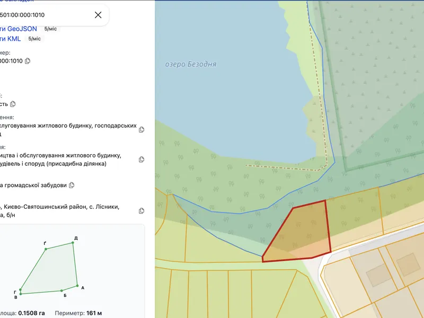Screen dimensions: 424x318
Task: Download the parcel as KML
Action: 10,39
